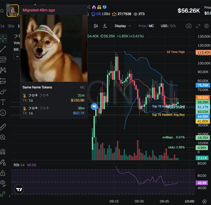Open the indicators fx menu
Image resolution: width=211 pixels, height=205 pixels.
click(x=105, y=26)
